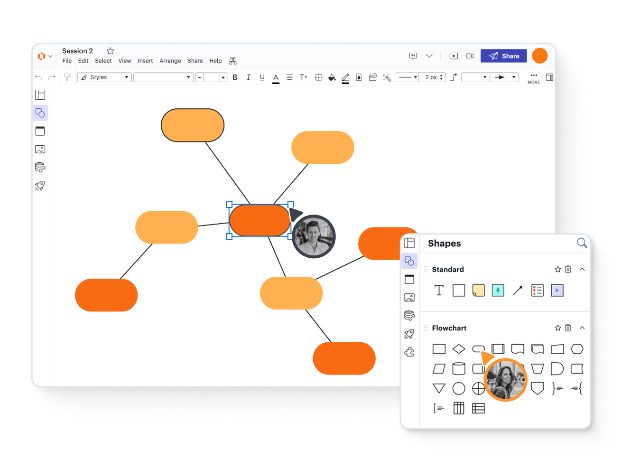The height and width of the screenshot is (460, 621).
Task: Pin the Standard shape library star
Action: click(x=558, y=269)
